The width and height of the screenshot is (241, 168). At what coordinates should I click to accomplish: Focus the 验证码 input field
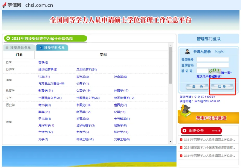click(x=202, y=71)
